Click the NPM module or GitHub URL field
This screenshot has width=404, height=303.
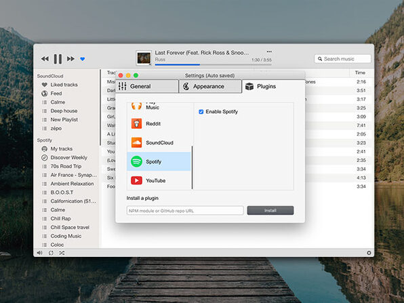tap(185, 211)
